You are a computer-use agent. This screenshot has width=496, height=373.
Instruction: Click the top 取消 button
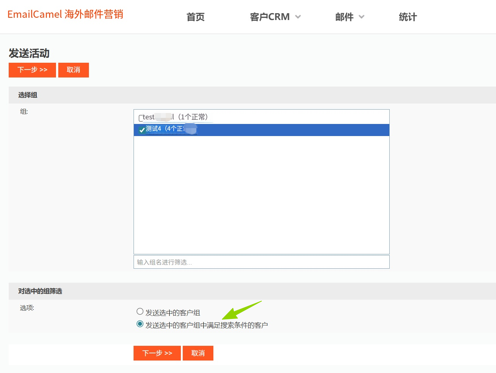click(73, 70)
